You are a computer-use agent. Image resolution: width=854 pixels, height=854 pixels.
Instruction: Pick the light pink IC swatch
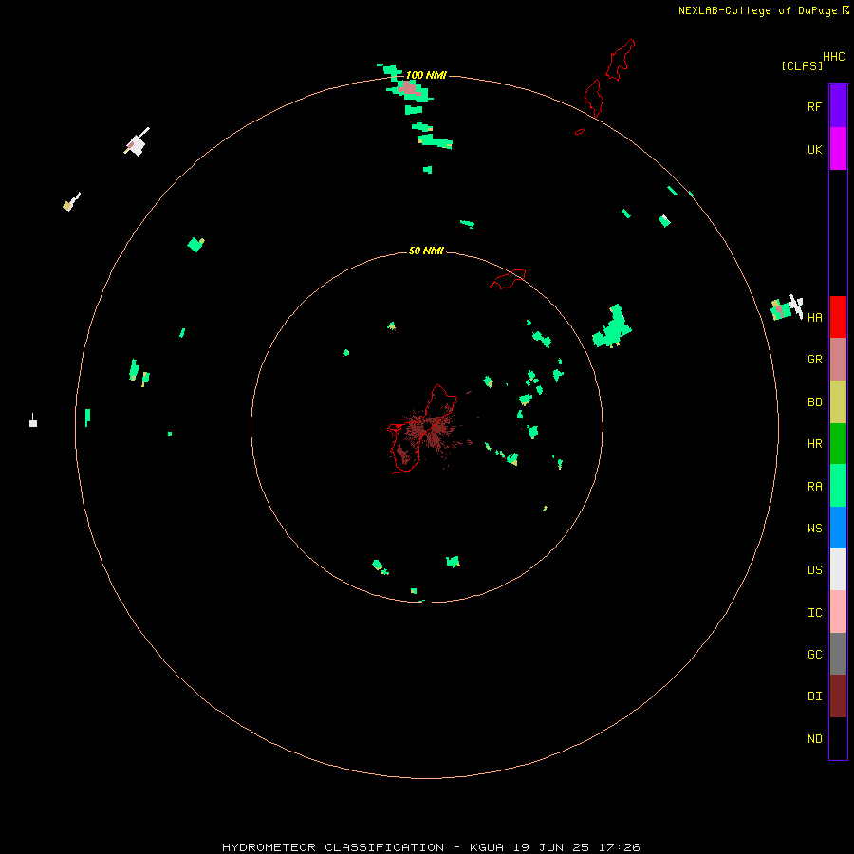pos(838,612)
